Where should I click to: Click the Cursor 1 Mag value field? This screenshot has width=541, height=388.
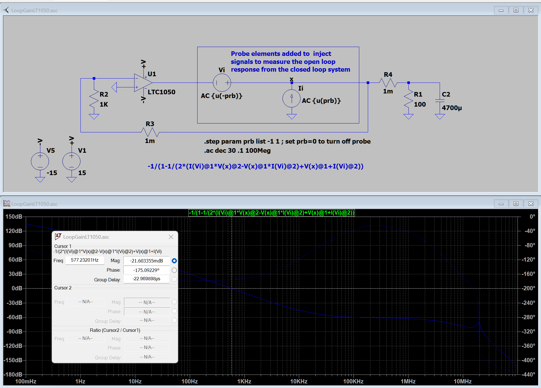click(147, 261)
